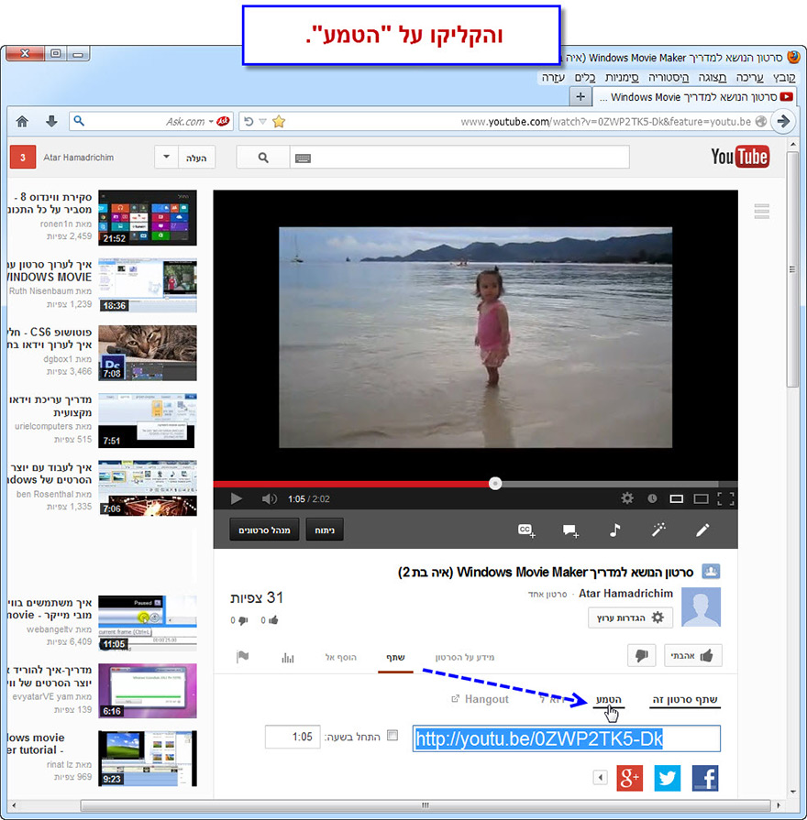The width and height of the screenshot is (807, 820).
Task: Open the captions CC icon below the player
Action: click(526, 530)
